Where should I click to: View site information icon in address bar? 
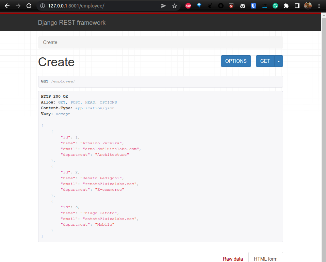click(43, 6)
